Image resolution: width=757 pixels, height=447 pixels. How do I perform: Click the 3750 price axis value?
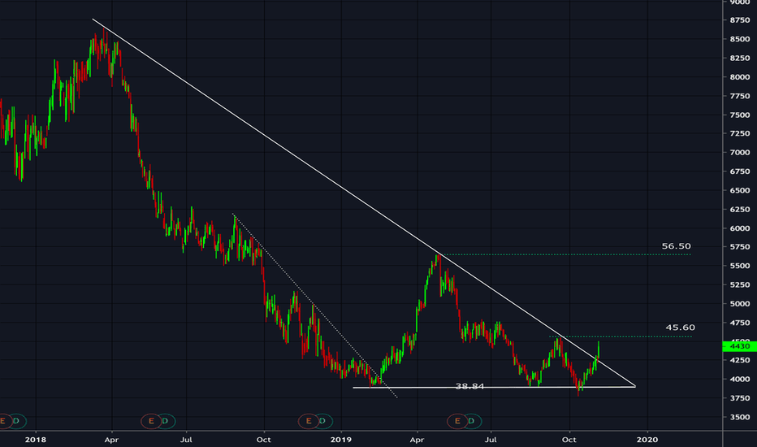740,397
